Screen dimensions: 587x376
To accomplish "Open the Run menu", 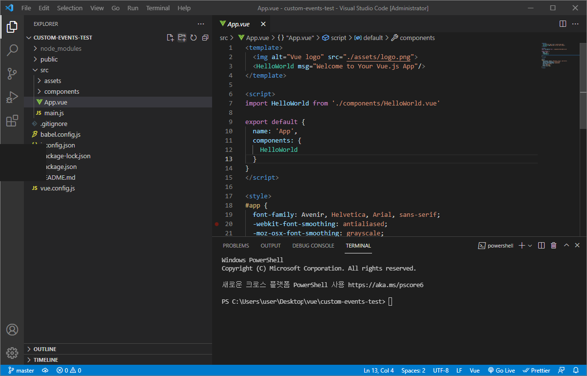I will pyautogui.click(x=133, y=8).
